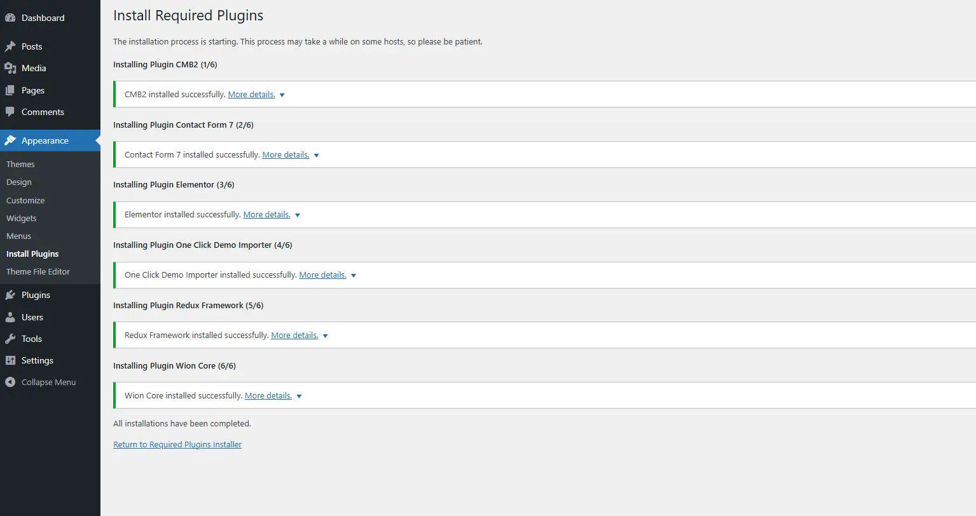Viewport: 976px width, 516px height.
Task: Click the Media icon in sidebar
Action: point(10,68)
